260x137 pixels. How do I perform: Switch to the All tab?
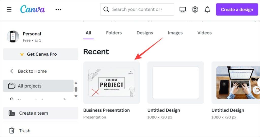click(x=88, y=33)
